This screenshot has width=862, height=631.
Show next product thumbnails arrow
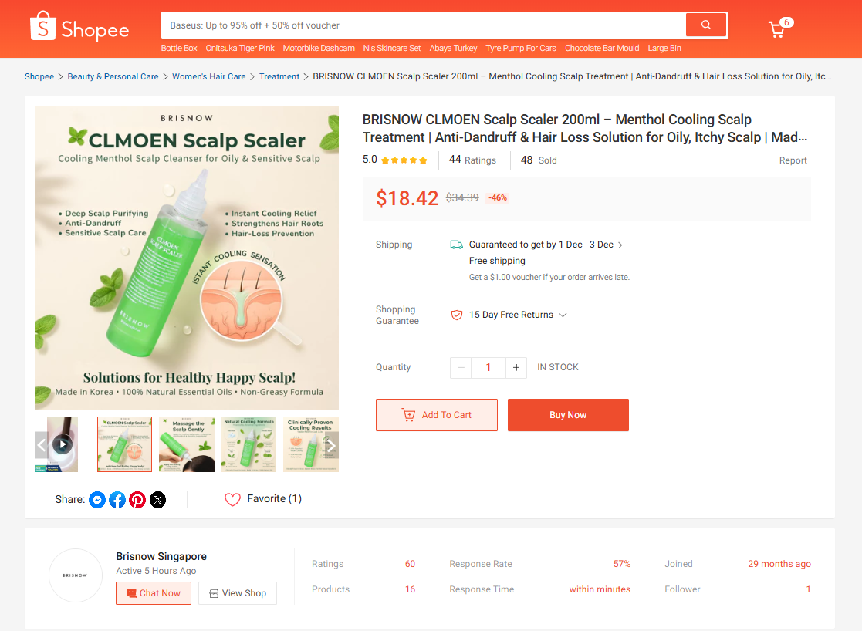point(330,444)
